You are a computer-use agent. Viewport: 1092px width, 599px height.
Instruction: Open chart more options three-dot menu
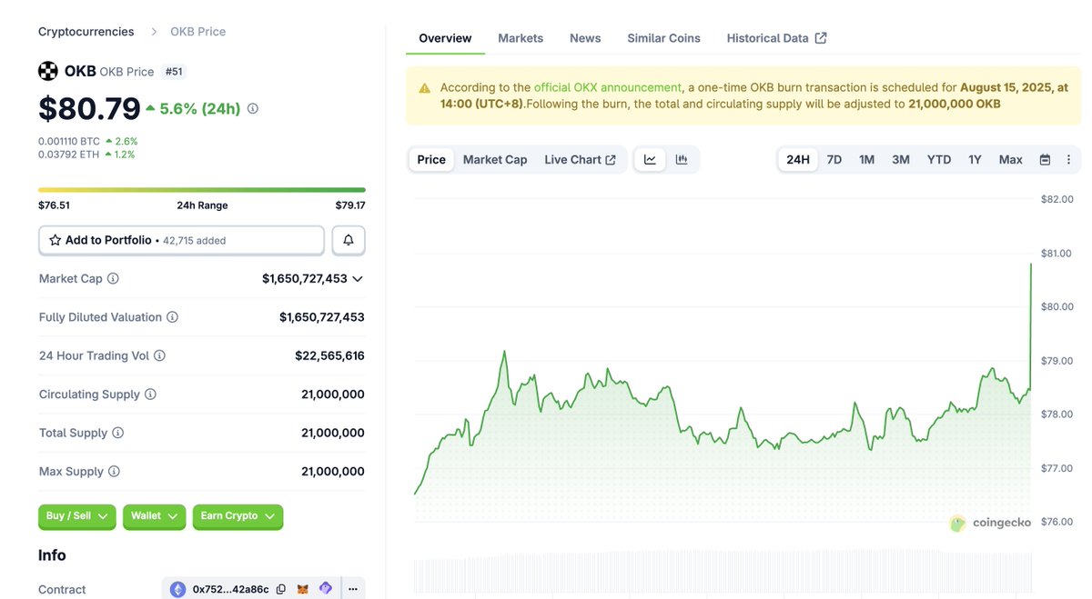pos(1068,159)
